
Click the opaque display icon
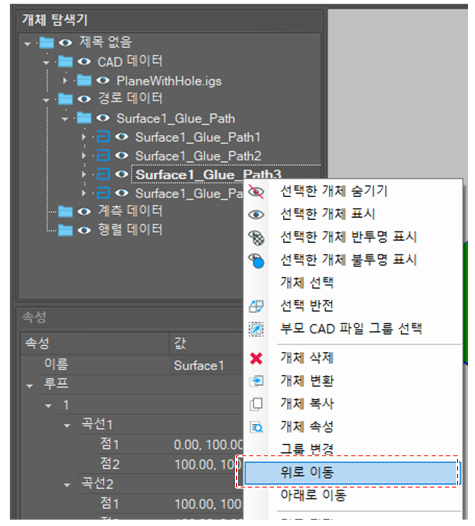pos(256,261)
